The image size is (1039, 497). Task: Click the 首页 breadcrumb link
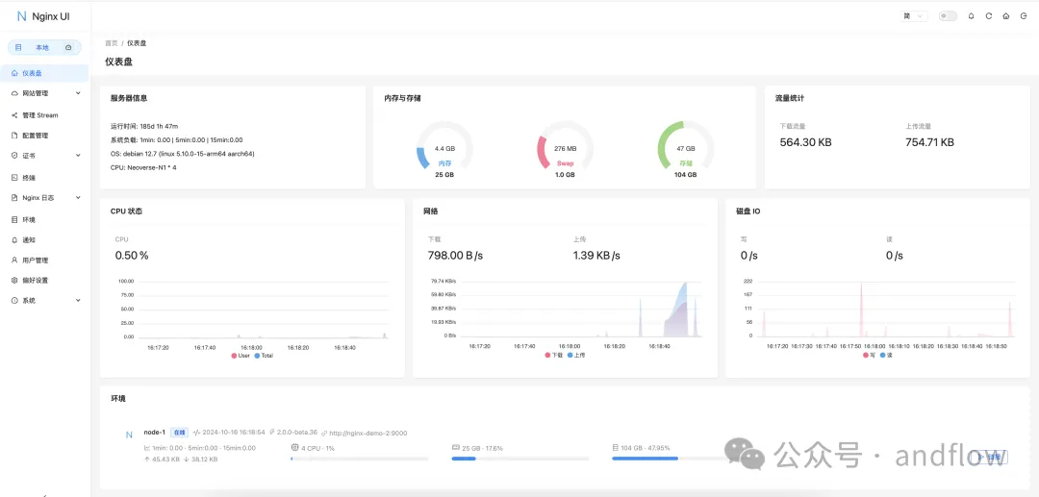[112, 43]
